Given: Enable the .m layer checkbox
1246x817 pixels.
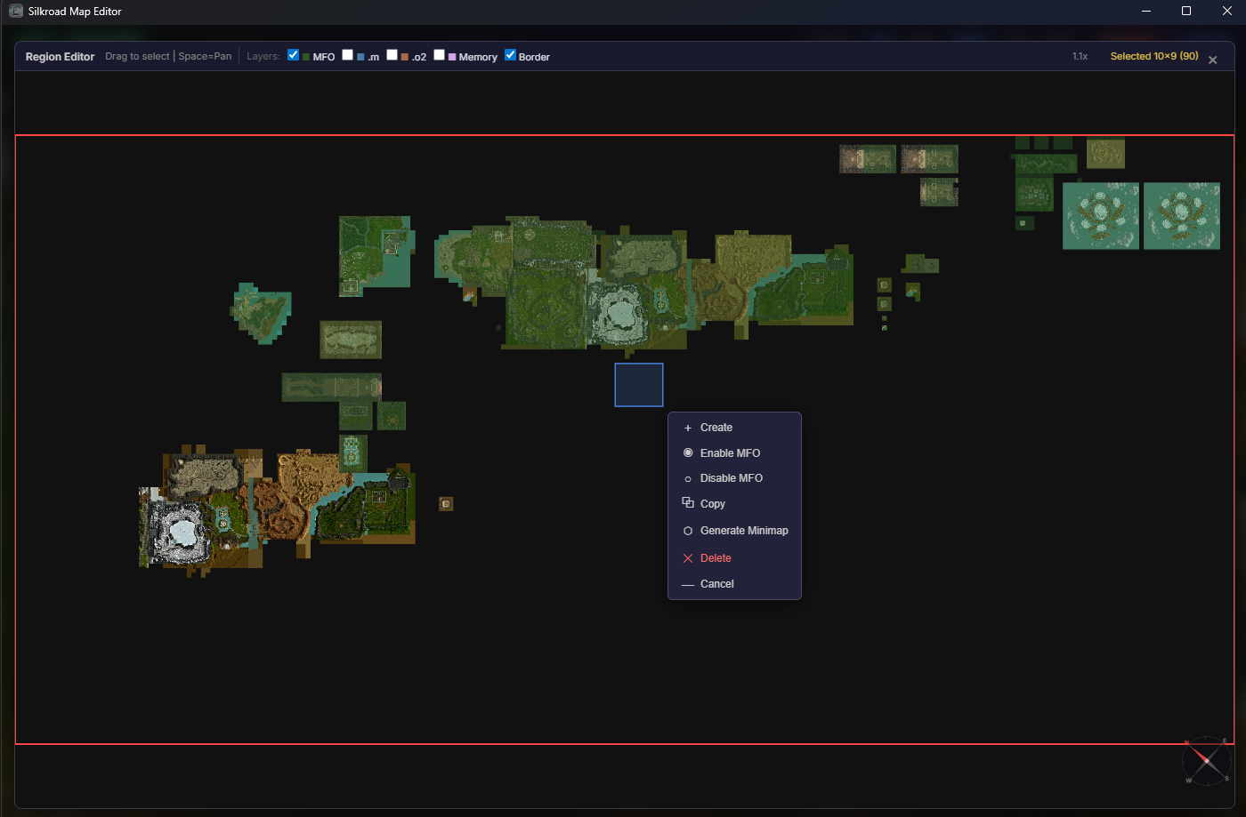Looking at the screenshot, I should coord(347,55).
